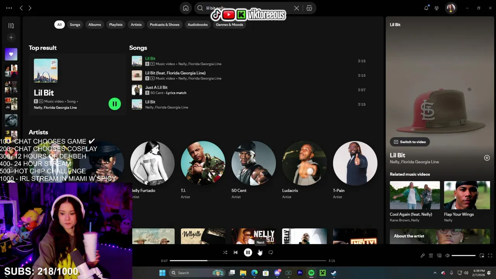Open Premiere Pro from the taskbar
Image resolution: width=496 pixels, height=279 pixels.
tap(300, 273)
